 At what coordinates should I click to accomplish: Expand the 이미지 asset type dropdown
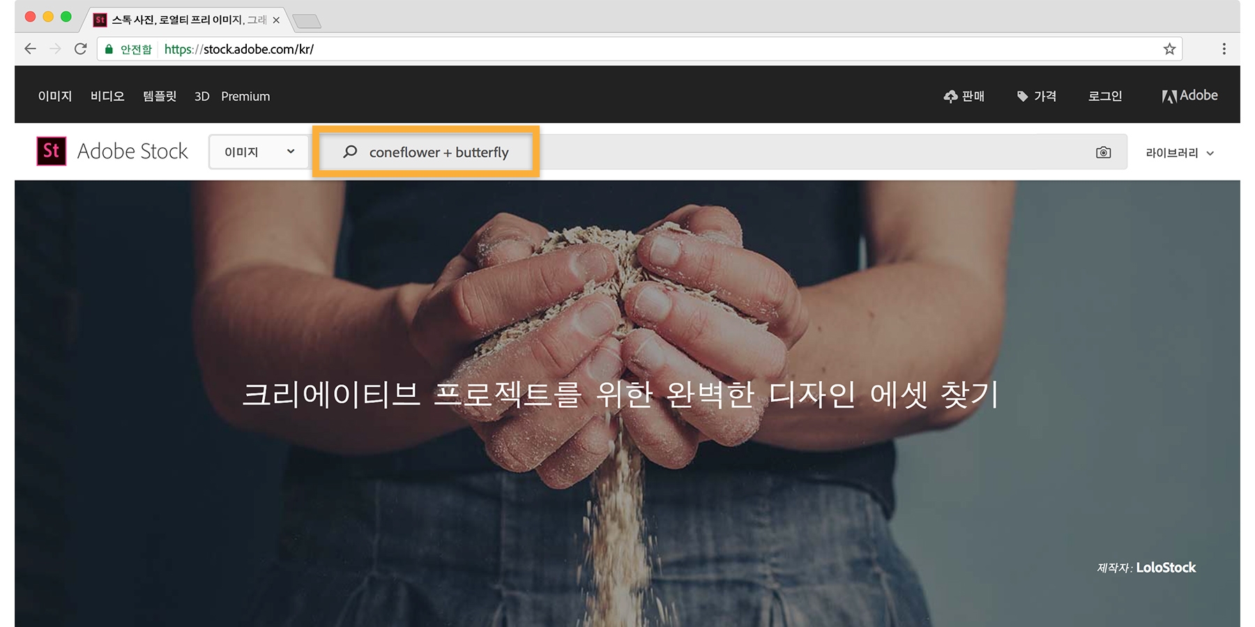tap(259, 151)
